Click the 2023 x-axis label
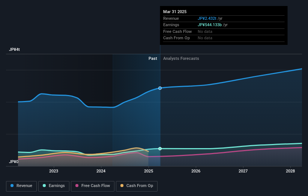 [x=53, y=171]
